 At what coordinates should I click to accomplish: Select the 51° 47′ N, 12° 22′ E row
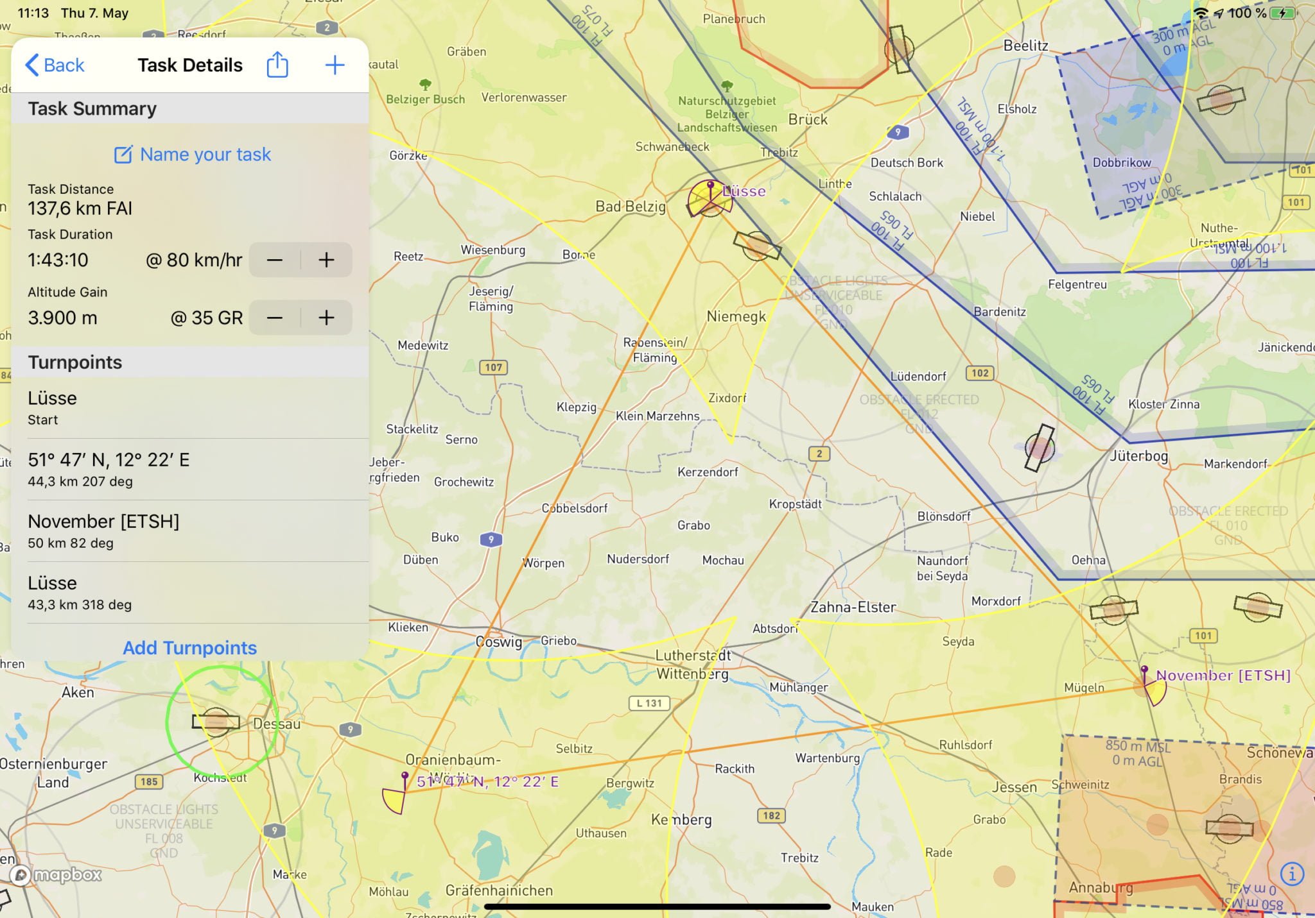190,469
